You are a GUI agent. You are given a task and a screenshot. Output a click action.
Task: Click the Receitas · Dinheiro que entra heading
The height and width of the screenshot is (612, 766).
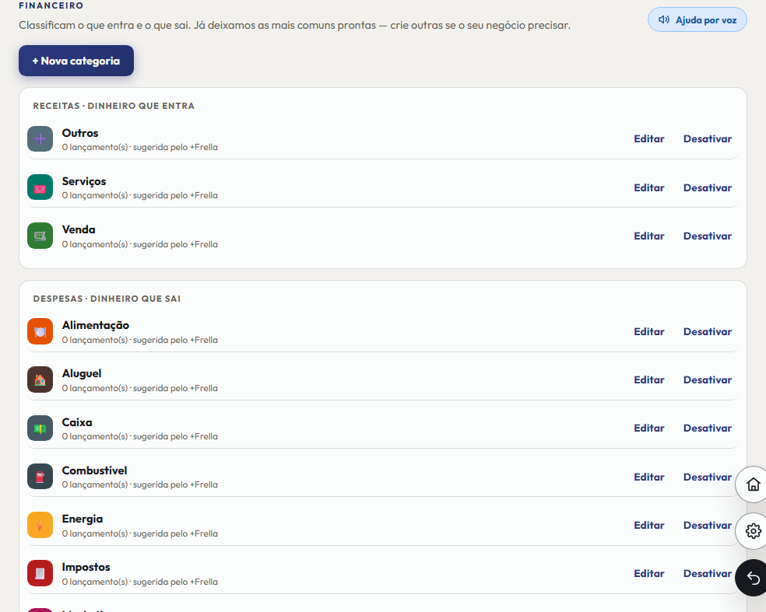click(x=114, y=106)
